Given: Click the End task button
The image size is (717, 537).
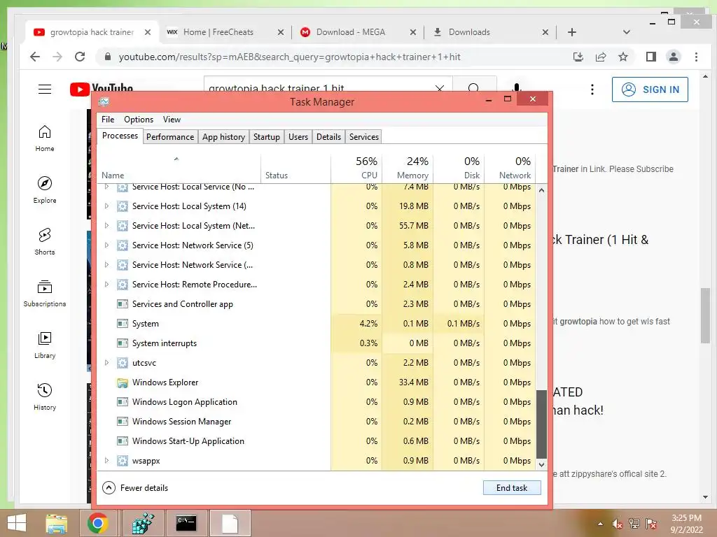Looking at the screenshot, I should [512, 487].
